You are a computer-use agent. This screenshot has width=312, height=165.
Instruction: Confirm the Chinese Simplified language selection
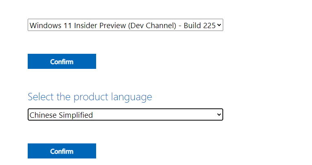[x=62, y=151]
